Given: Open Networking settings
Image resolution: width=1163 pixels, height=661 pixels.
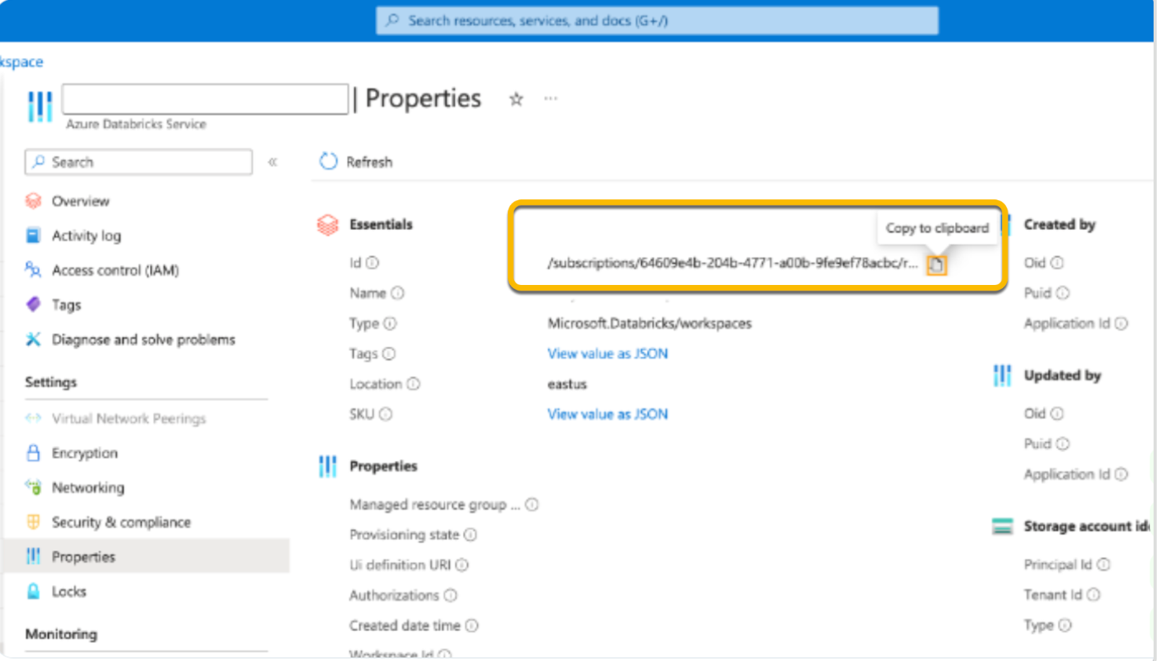Looking at the screenshot, I should 88,488.
